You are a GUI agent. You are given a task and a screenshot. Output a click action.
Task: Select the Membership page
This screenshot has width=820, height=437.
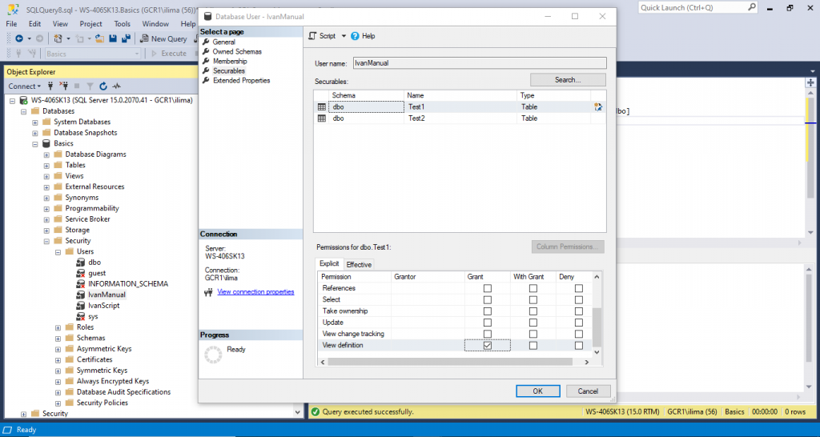230,61
